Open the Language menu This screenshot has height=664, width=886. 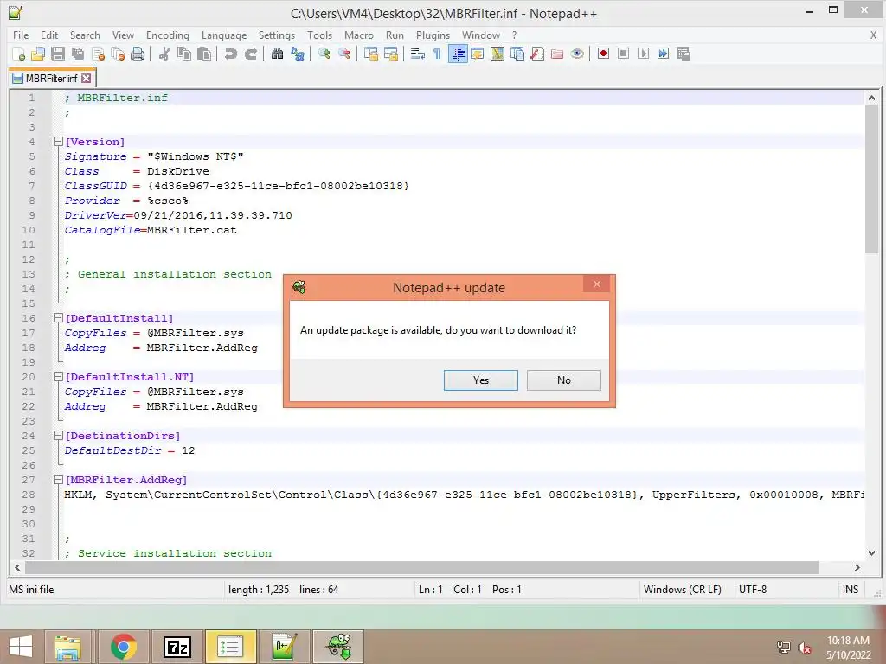(x=224, y=35)
